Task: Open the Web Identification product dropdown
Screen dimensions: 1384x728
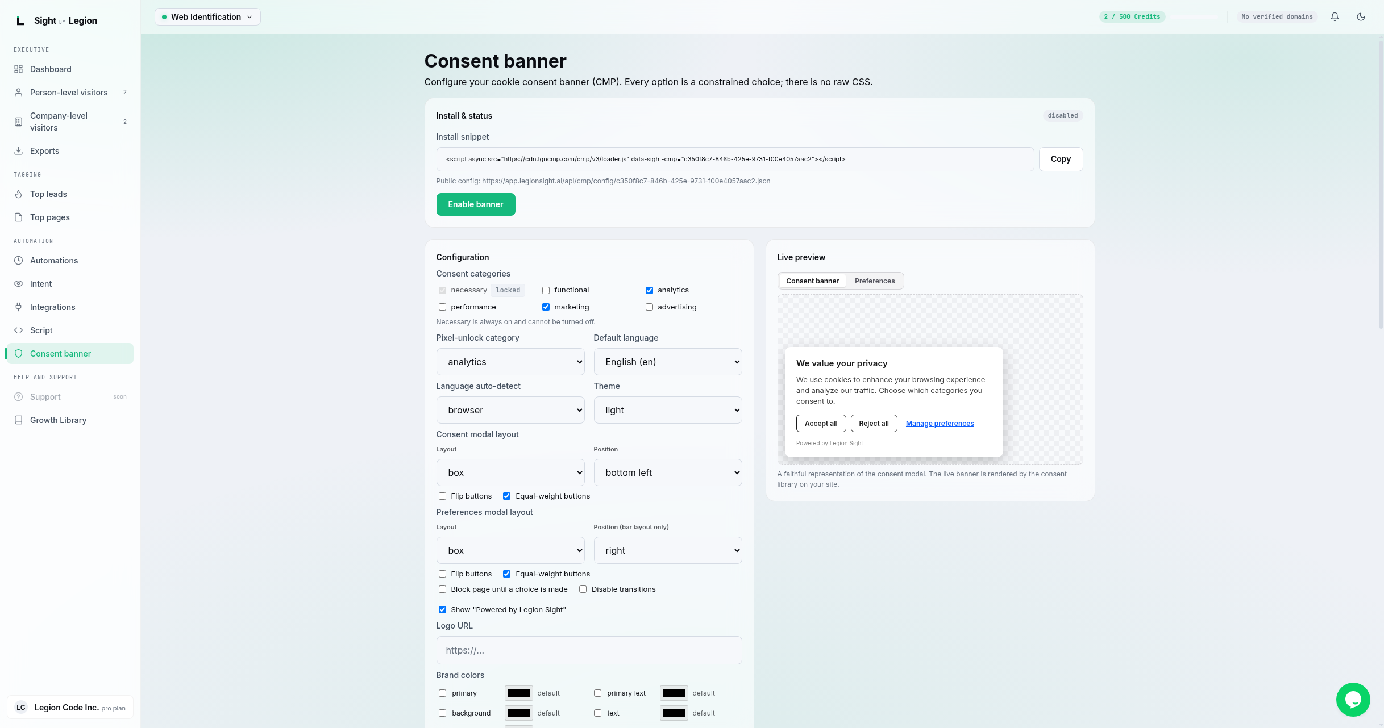Action: (207, 17)
